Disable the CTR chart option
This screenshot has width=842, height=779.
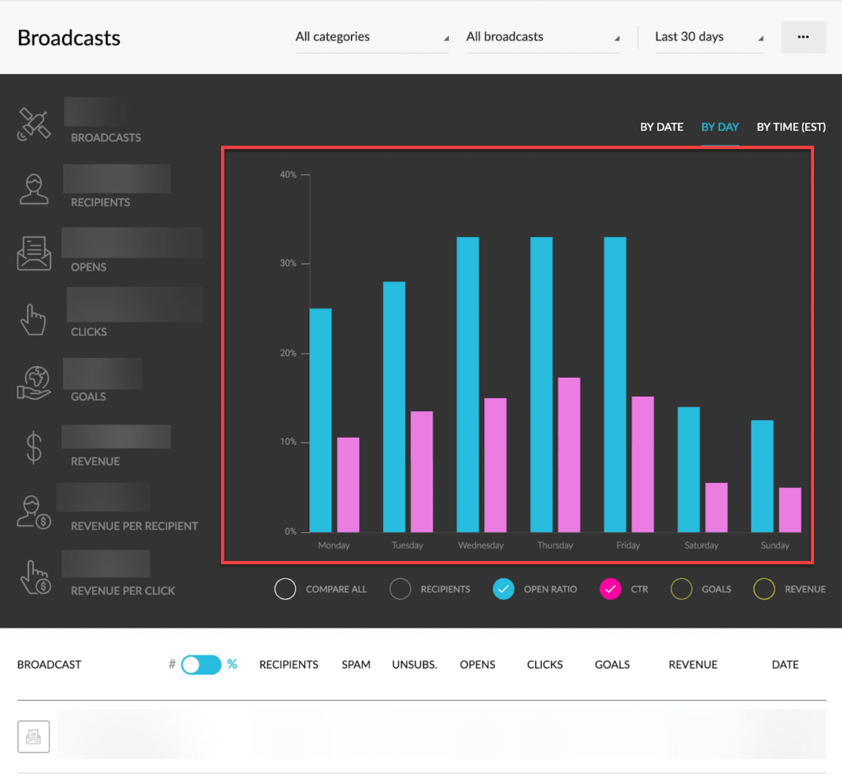[x=610, y=589]
